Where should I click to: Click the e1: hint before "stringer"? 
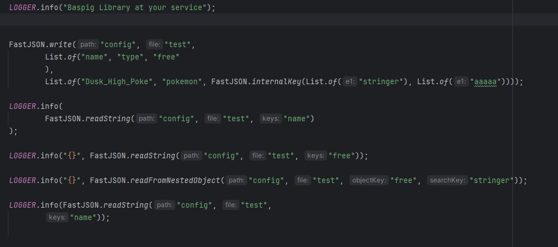tap(350, 82)
